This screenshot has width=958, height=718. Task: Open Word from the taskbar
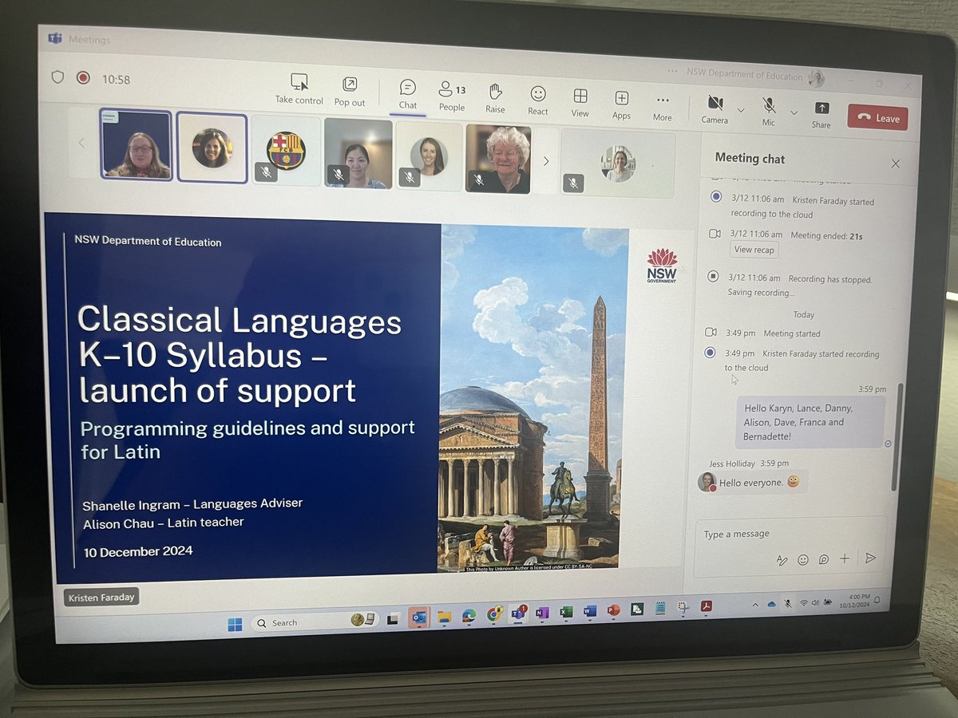tap(590, 611)
